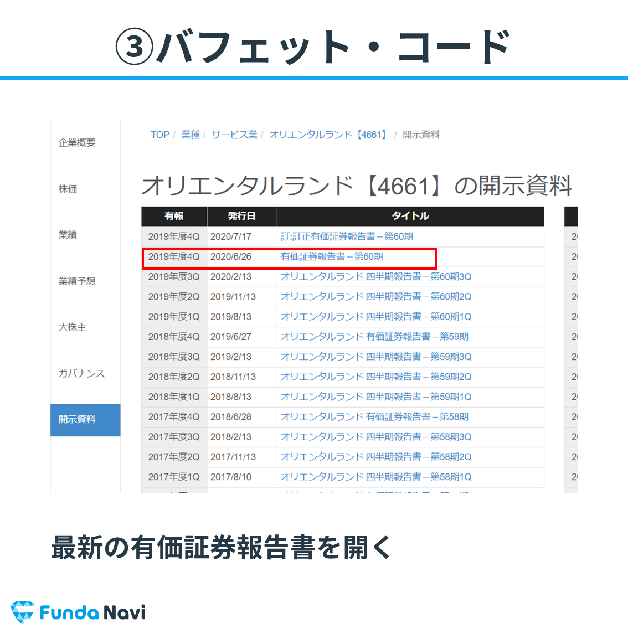Screen dimensions: 628x628
Task: Select 大株主 in the sidebar
Action: point(72,327)
